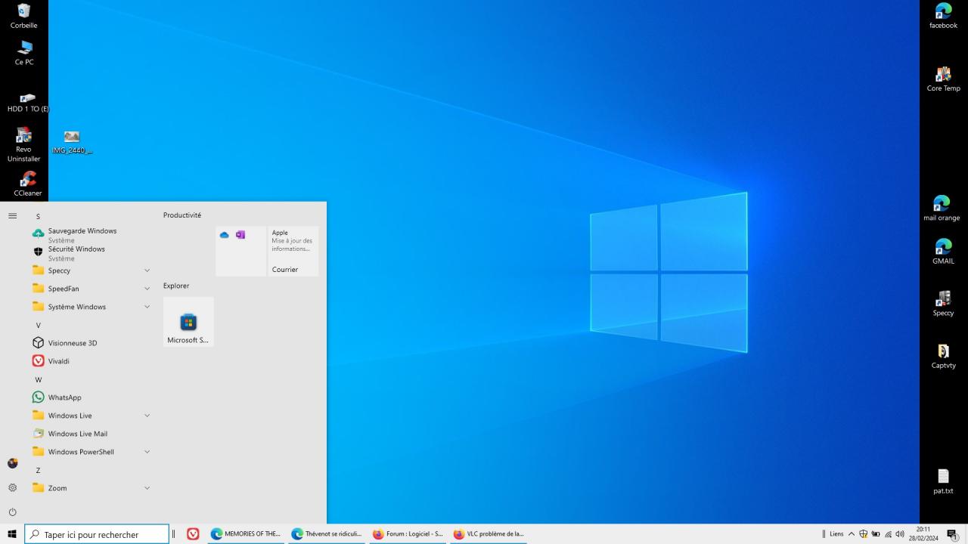Switch to Forum : Logiciel Firefox window

pos(408,534)
